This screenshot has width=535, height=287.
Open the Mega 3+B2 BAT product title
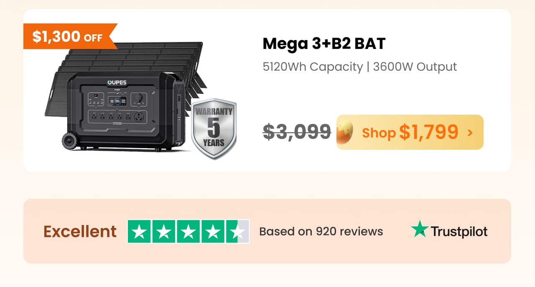(x=324, y=44)
